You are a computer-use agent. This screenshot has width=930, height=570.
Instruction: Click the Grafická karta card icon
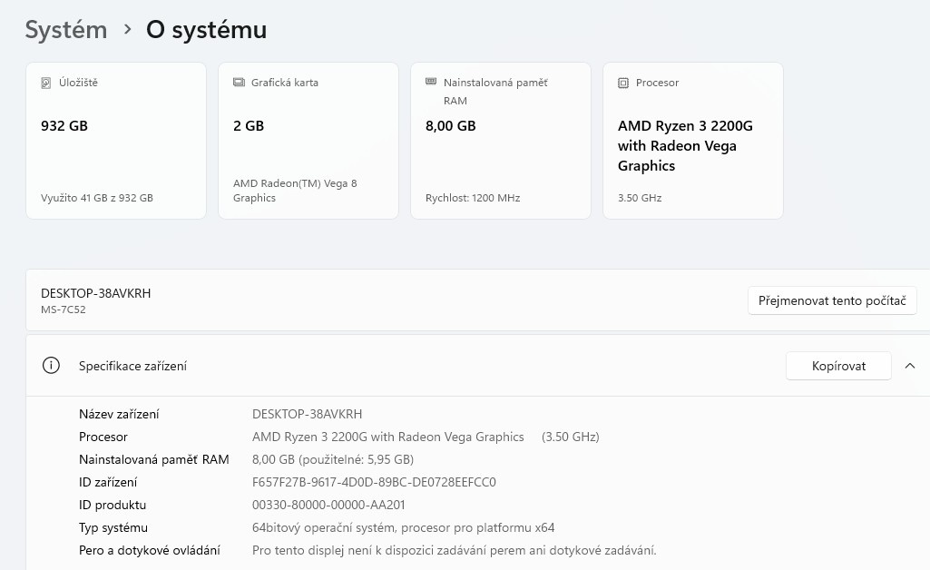tap(239, 83)
